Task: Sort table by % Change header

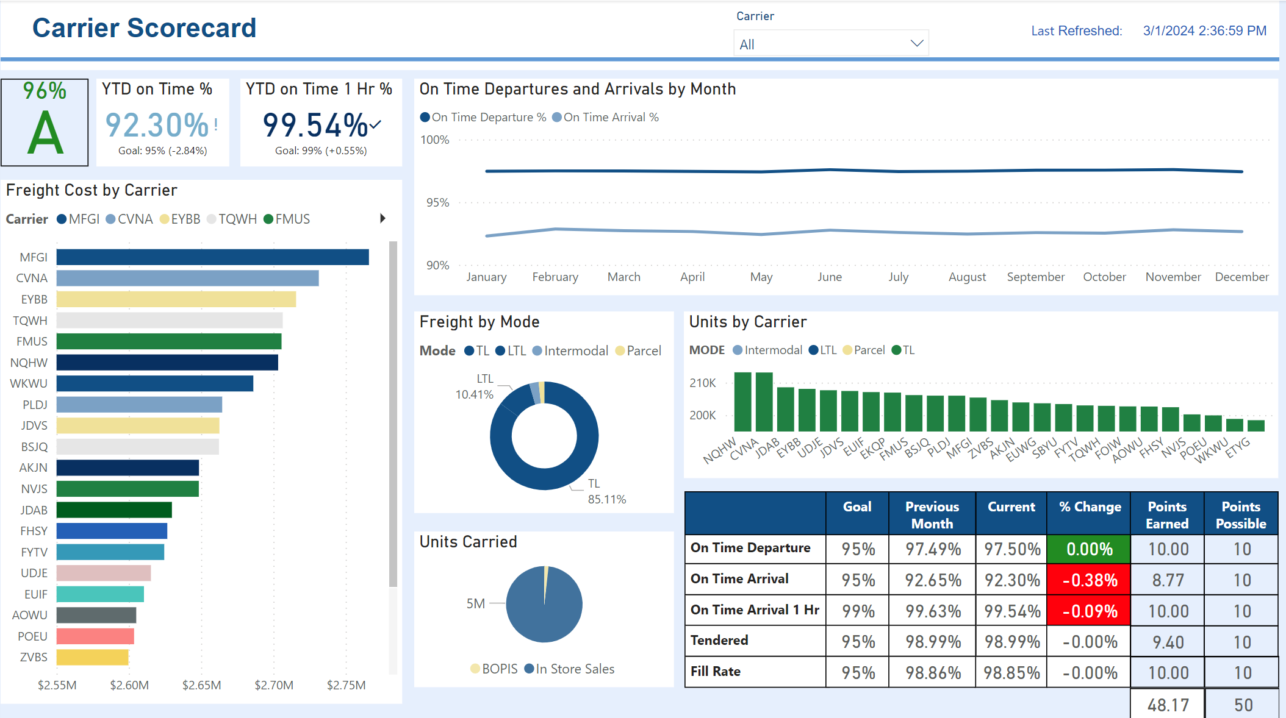Action: (1089, 514)
